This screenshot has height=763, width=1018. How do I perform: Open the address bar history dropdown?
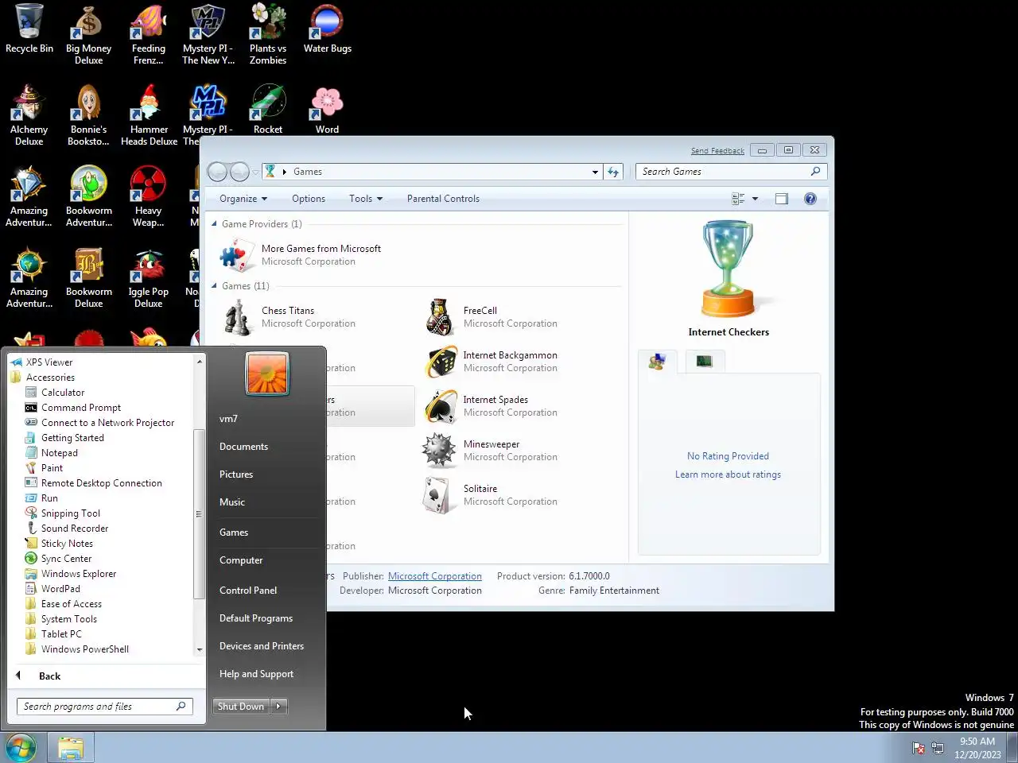595,172
